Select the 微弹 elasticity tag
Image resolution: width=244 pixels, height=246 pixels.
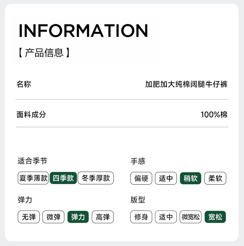pyautogui.click(x=53, y=217)
